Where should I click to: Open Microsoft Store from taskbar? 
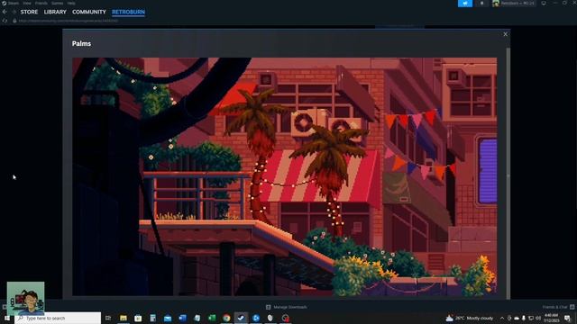(x=138, y=318)
